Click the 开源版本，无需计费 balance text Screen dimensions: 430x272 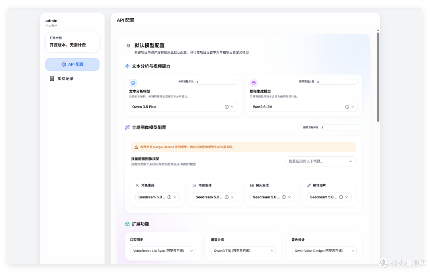coord(68,45)
